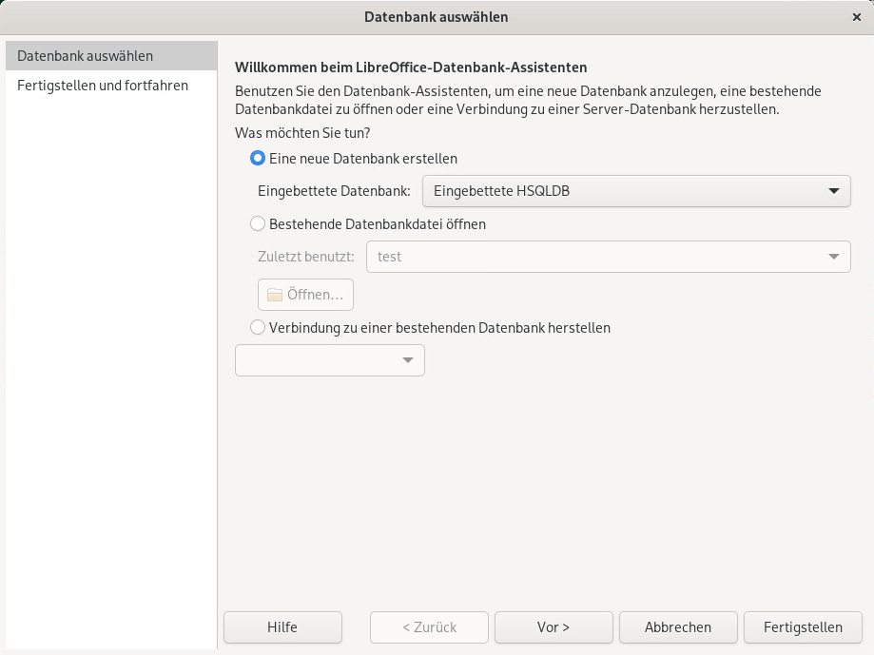Switch to 'Fertigstellen und fortfahren' step
874x655 pixels.
[103, 86]
